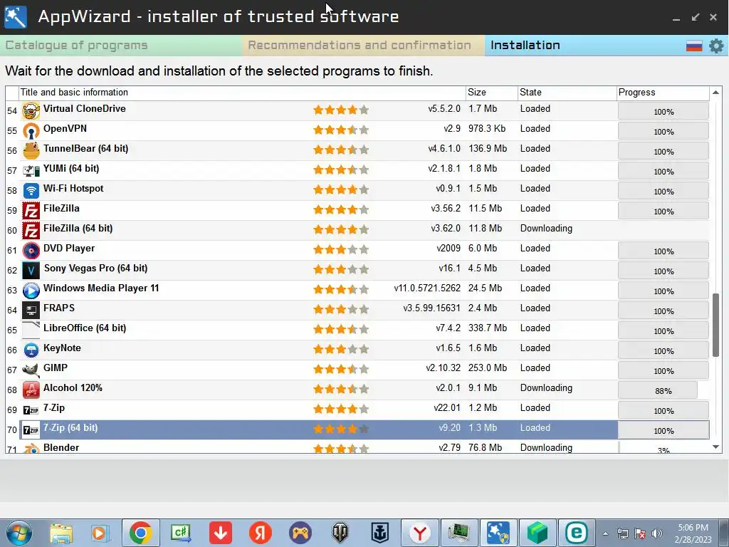The height and width of the screenshot is (547, 729).
Task: Click the AppWizard logo in title bar
Action: (16, 17)
